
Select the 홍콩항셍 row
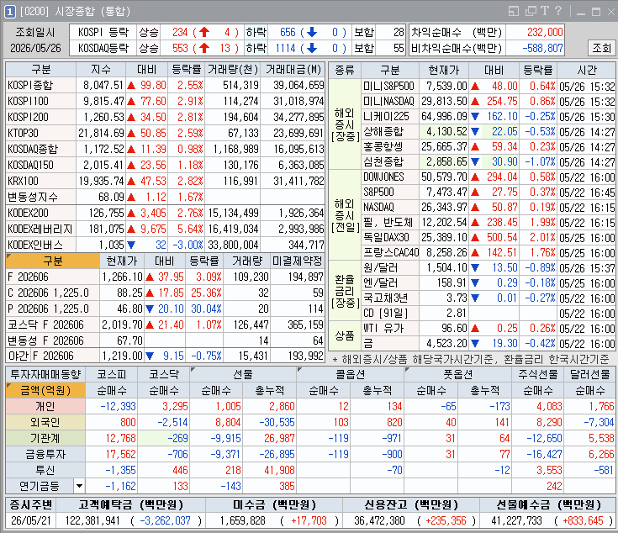pos(488,147)
